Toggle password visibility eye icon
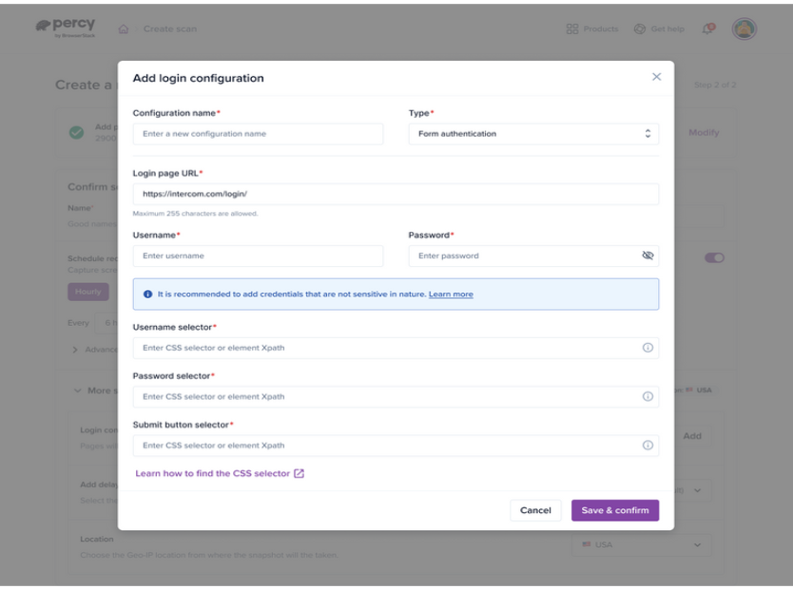Image resolution: width=793 pixels, height=589 pixels. click(x=648, y=256)
